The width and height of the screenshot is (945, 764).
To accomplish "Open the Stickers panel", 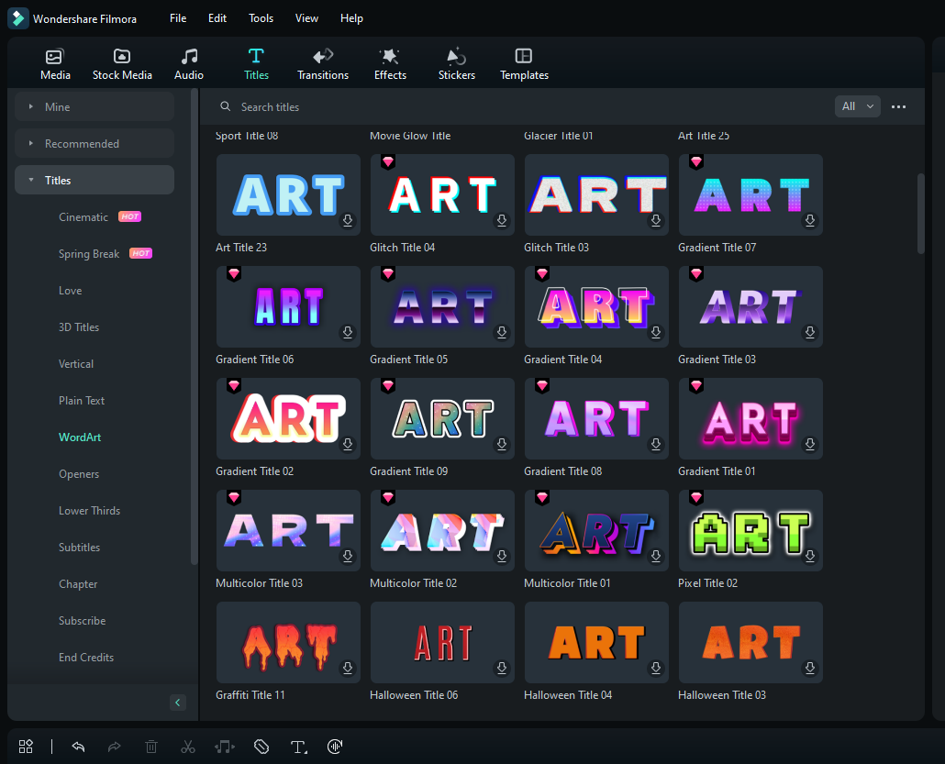I will [x=456, y=62].
